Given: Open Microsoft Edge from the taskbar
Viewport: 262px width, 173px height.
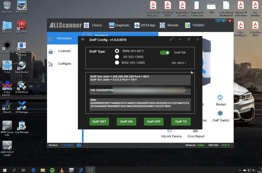Looking at the screenshot, I should pos(33,170).
